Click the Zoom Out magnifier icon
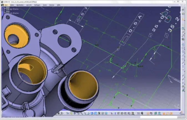The image size is (187, 120). [85, 113]
